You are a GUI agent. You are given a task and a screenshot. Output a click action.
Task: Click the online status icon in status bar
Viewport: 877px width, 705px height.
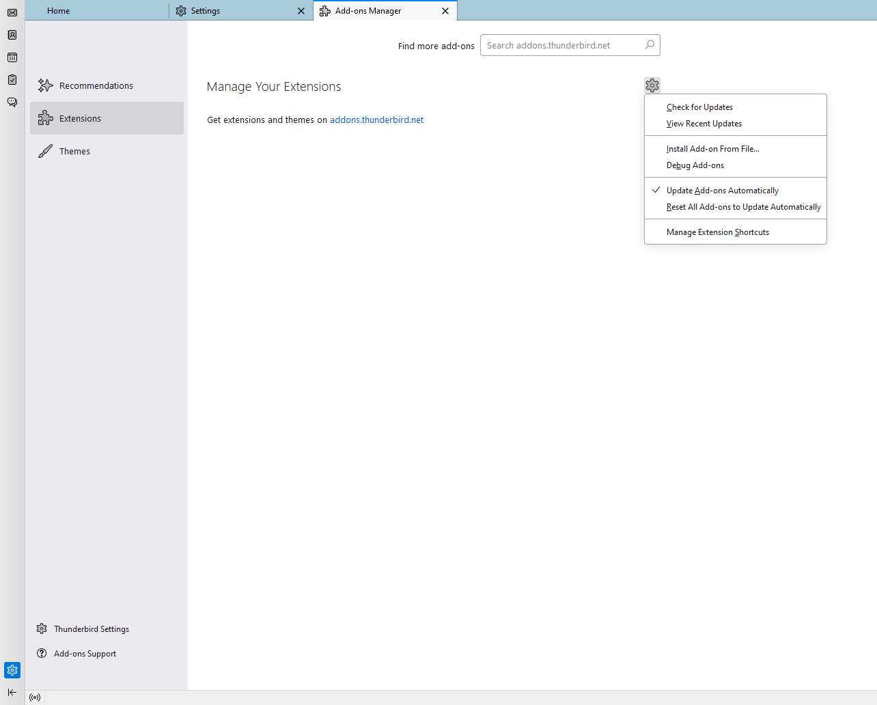(35, 697)
